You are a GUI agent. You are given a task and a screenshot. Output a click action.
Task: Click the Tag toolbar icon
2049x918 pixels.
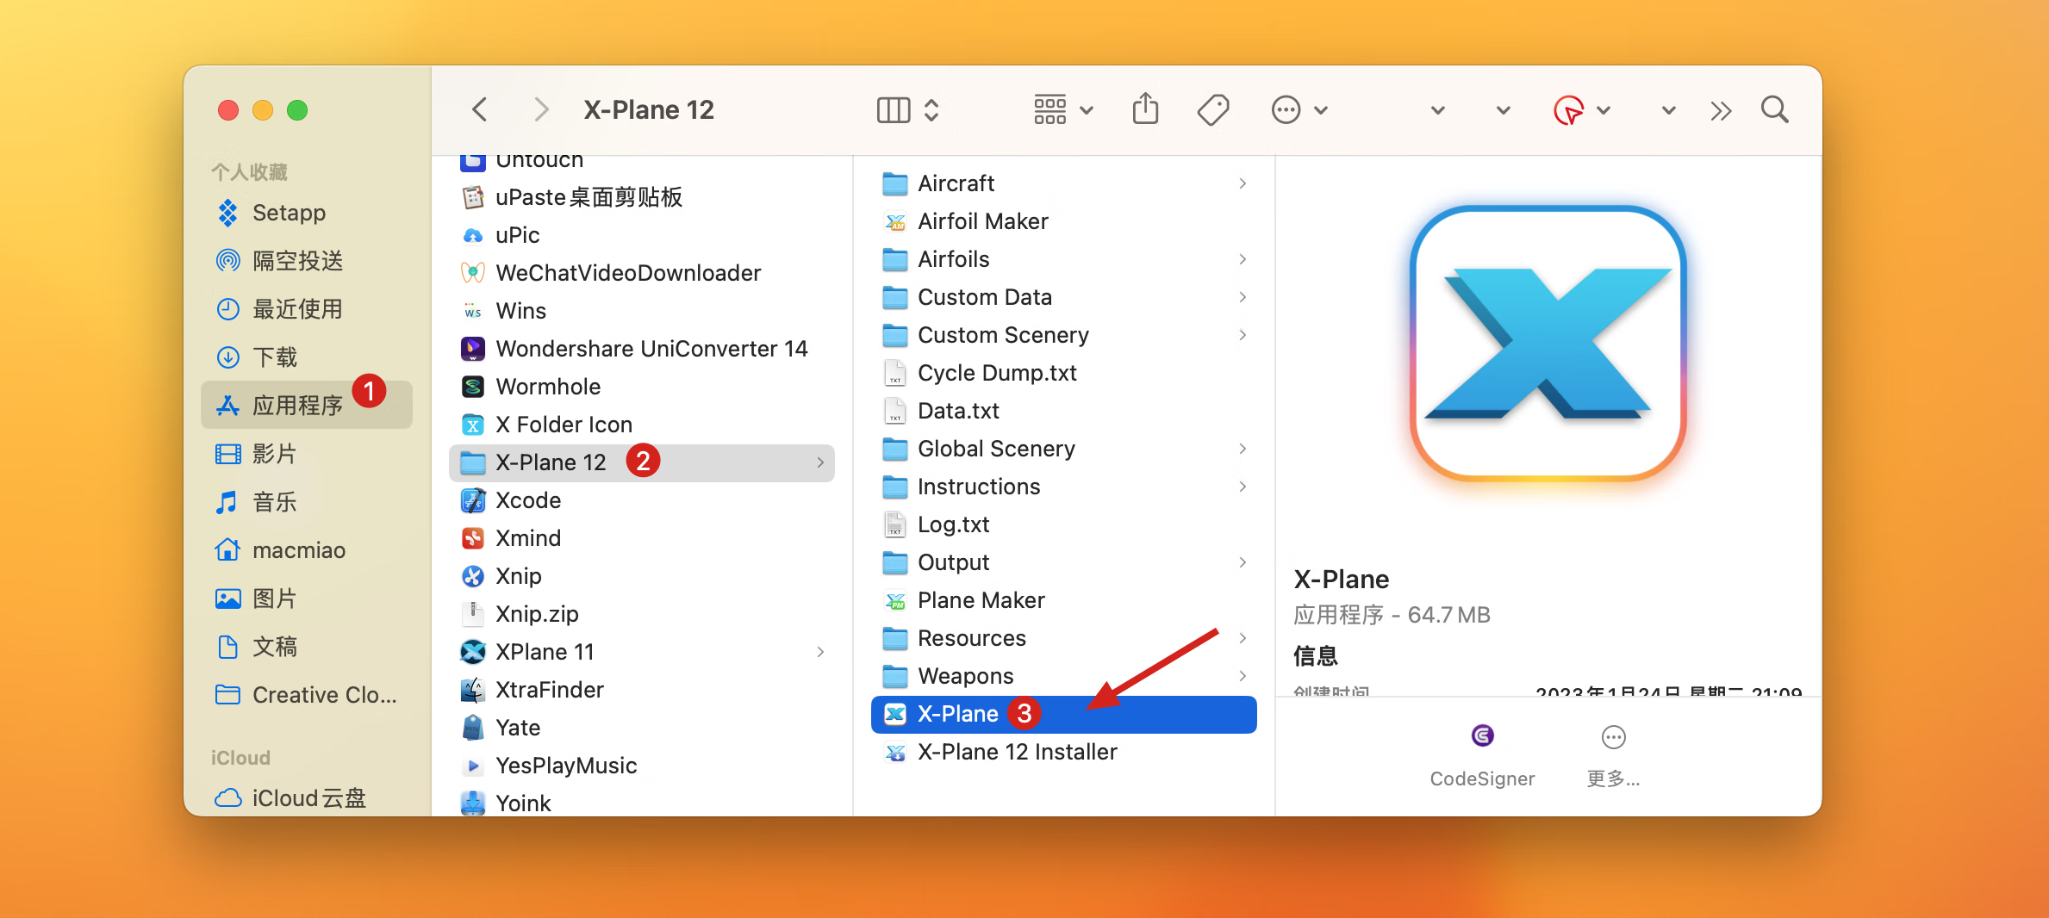[x=1212, y=109]
